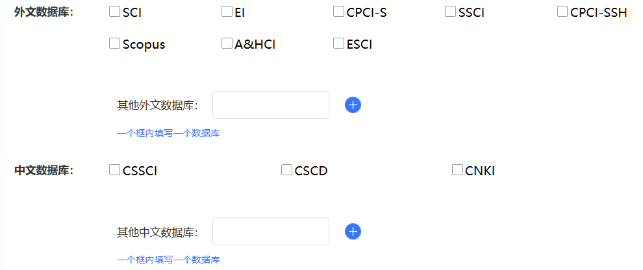The image size is (643, 270).
Task: Click the blue hint under Chinese database field
Action: [168, 260]
